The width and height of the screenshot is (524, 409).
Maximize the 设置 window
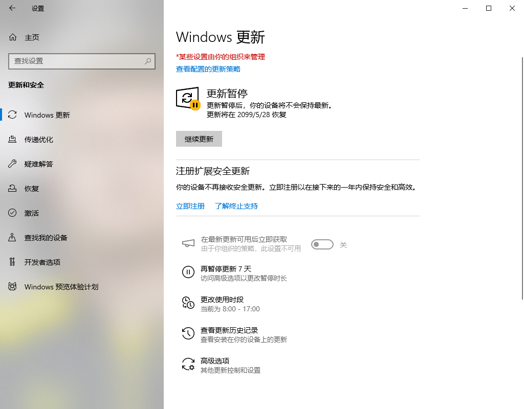coord(489,8)
